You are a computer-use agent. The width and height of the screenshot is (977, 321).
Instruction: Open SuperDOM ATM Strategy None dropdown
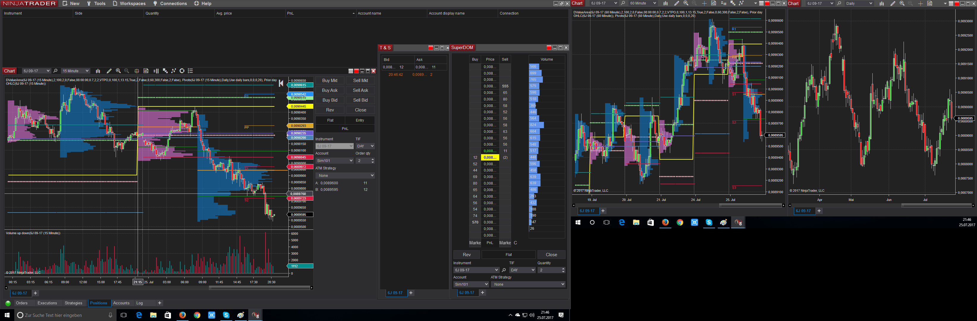pos(528,284)
